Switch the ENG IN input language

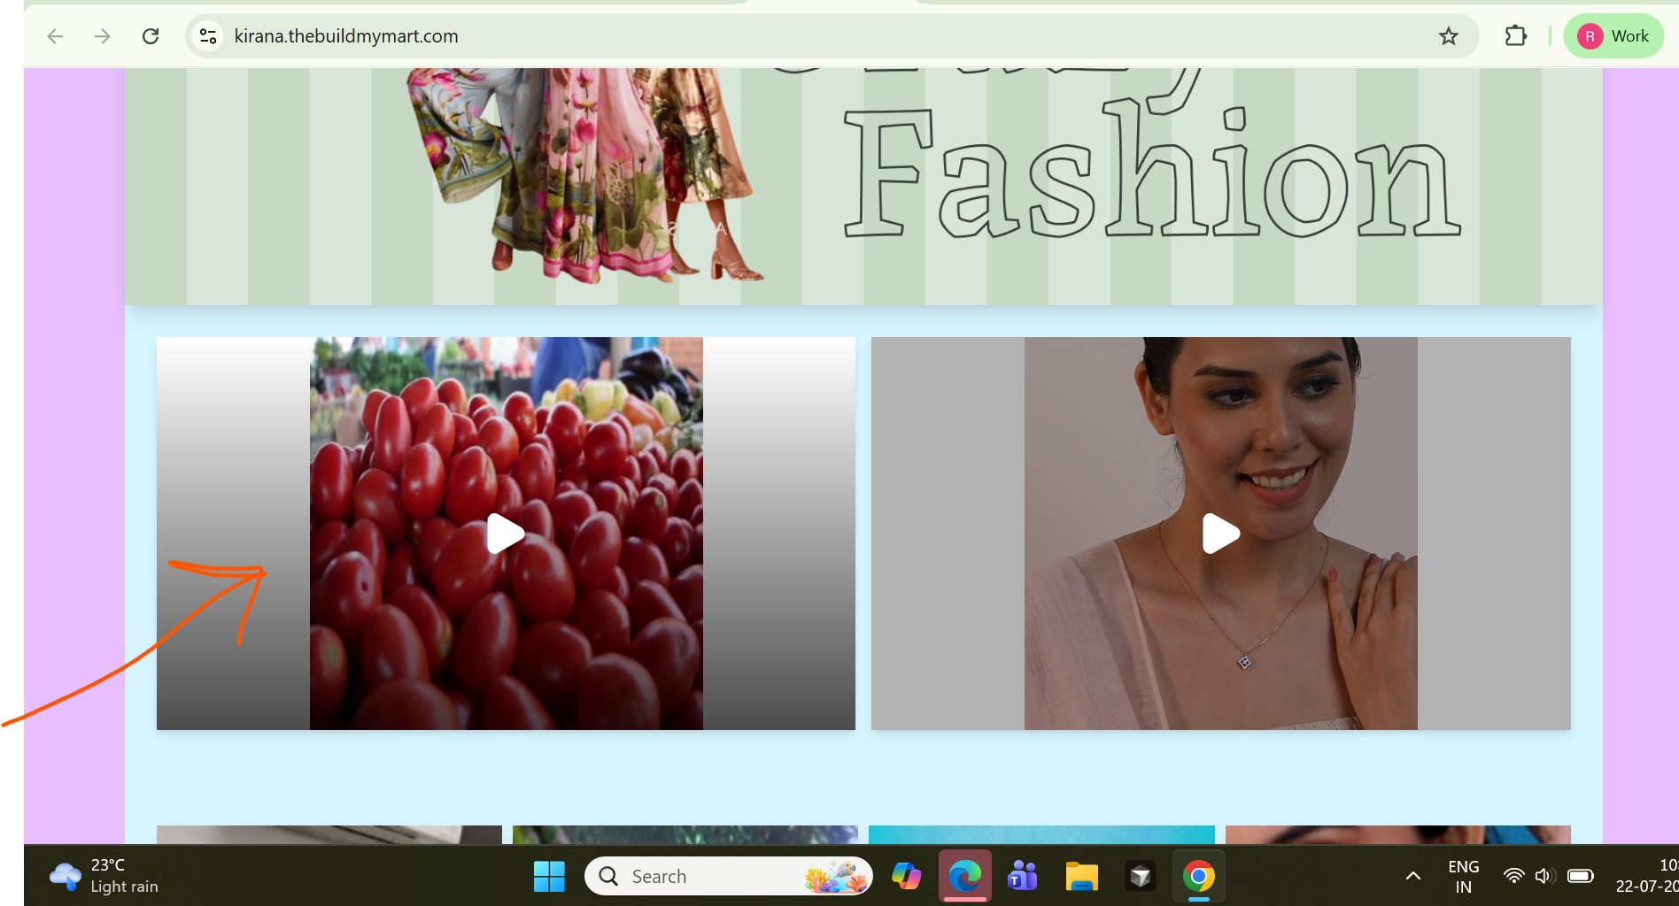coord(1463,876)
